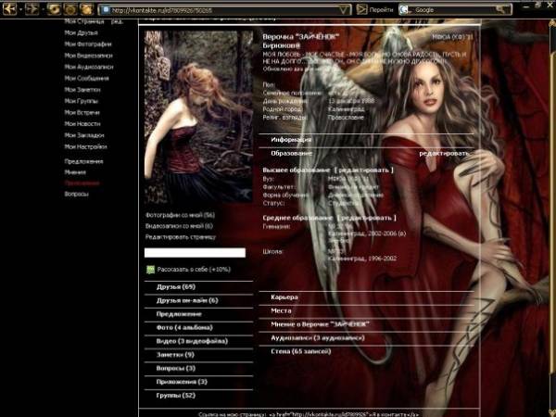556x417 pixels.
Task: Open Мои Друзья in sidebar
Action: (81, 32)
